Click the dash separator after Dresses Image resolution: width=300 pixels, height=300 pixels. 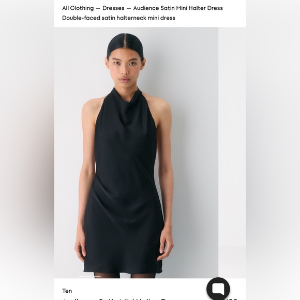[129, 8]
